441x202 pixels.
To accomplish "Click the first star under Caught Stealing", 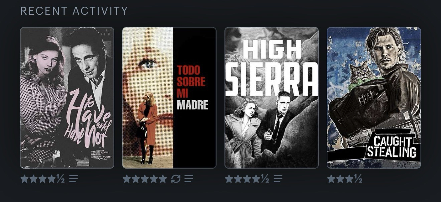I will 331,179.
